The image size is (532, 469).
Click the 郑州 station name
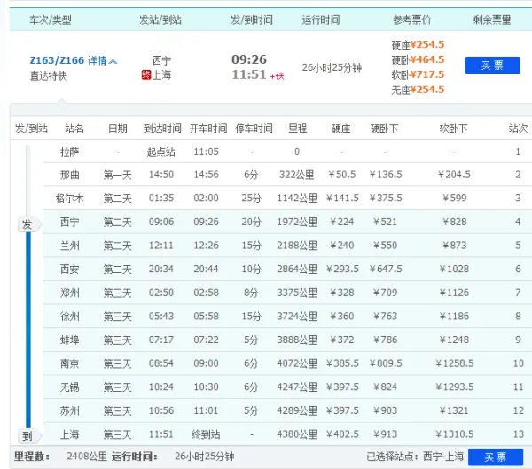point(69,293)
